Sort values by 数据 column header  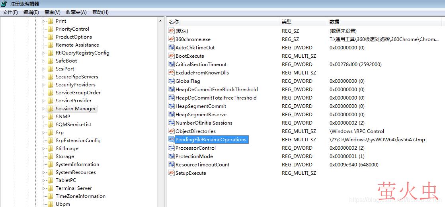(384, 22)
